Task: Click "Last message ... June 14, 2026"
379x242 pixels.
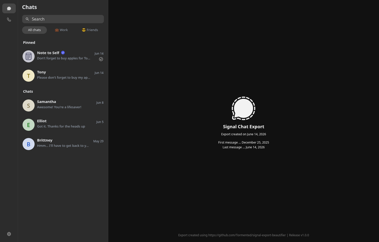Action: 244,147
